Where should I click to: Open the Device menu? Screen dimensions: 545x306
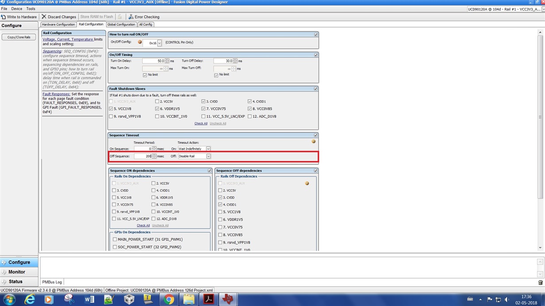[17, 9]
